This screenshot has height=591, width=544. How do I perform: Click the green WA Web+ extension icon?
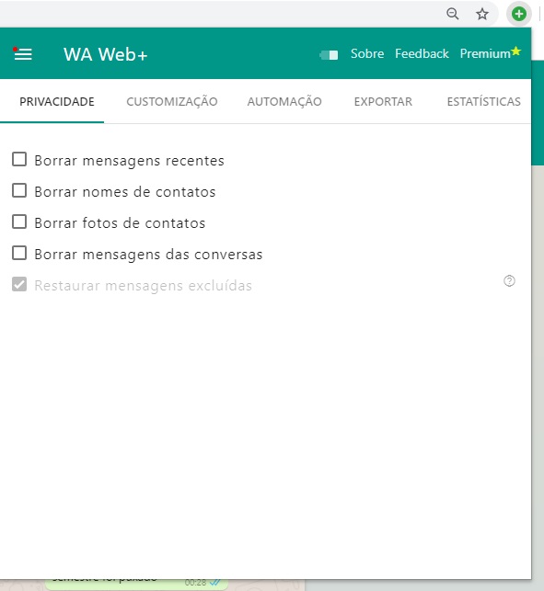click(x=519, y=15)
